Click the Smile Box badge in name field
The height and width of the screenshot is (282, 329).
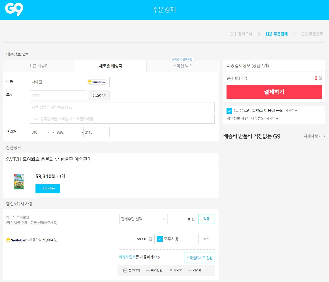(x=97, y=82)
